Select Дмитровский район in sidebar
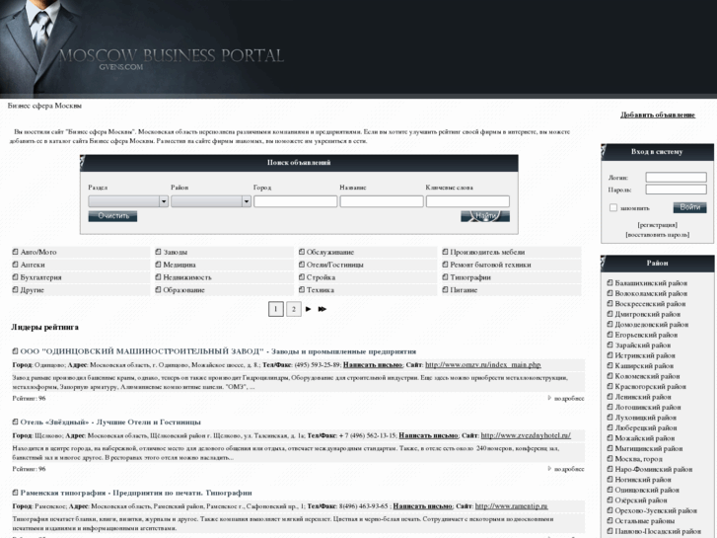This screenshot has height=538, width=717. click(648, 314)
